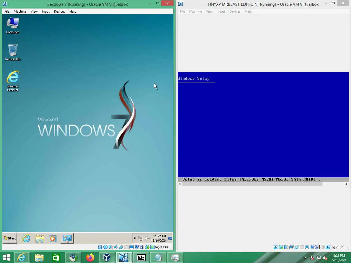Open VirtualBox Manager from host taskbar
This screenshot has width=351, height=263.
coord(107,258)
